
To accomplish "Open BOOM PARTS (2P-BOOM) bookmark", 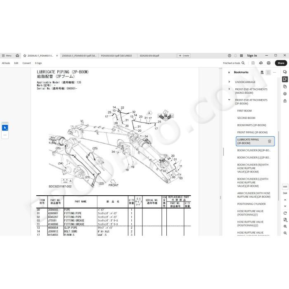I will pos(251,125).
